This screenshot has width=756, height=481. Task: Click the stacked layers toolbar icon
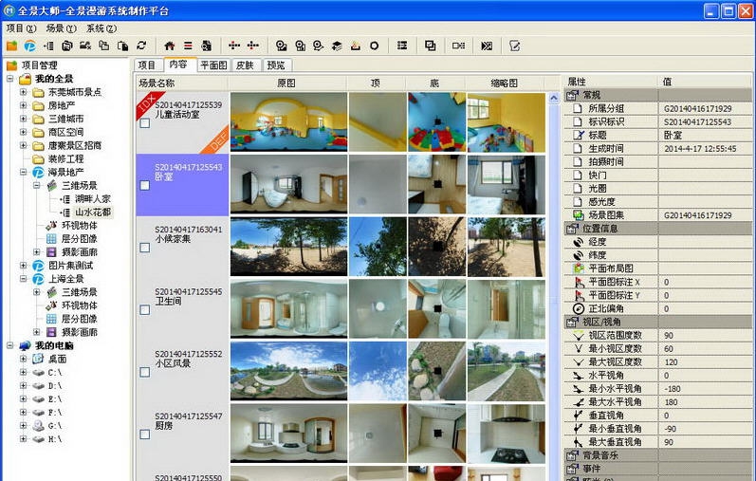[337, 46]
